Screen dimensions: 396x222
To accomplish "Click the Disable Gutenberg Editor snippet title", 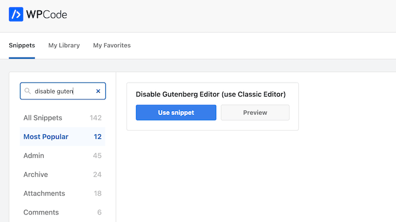I will [211, 94].
